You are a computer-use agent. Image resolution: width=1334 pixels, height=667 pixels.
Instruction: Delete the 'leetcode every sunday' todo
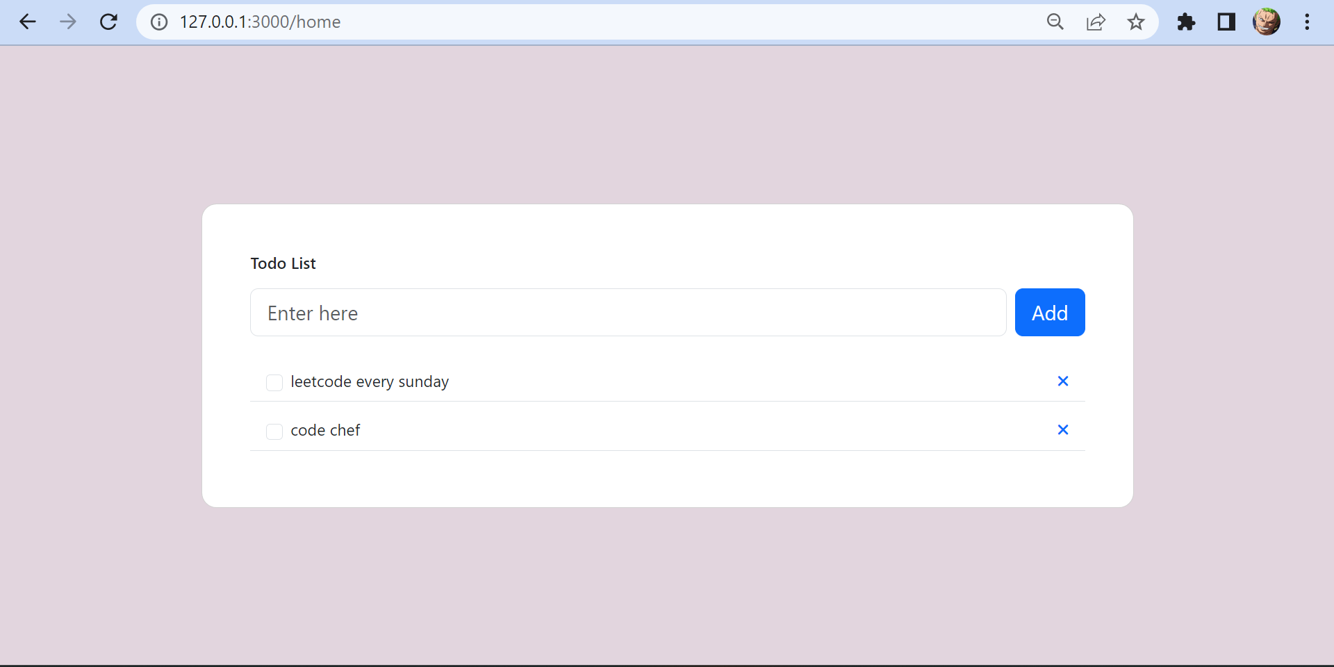point(1063,381)
